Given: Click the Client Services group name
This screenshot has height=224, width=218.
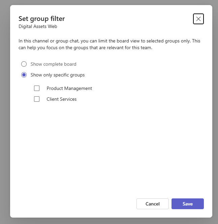Looking at the screenshot, I should pyautogui.click(x=62, y=99).
